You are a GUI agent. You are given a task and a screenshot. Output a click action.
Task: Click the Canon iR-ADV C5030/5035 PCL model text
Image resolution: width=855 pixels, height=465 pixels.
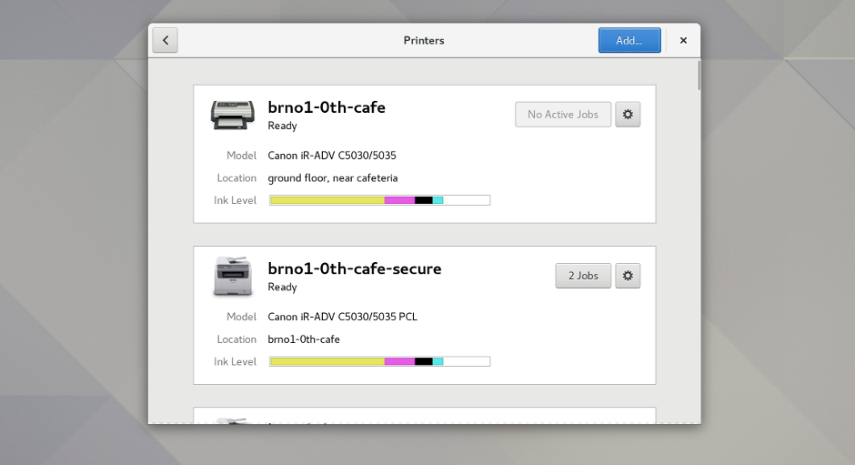pos(342,317)
